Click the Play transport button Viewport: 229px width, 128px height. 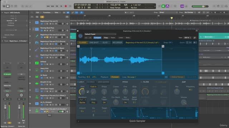[61, 6]
